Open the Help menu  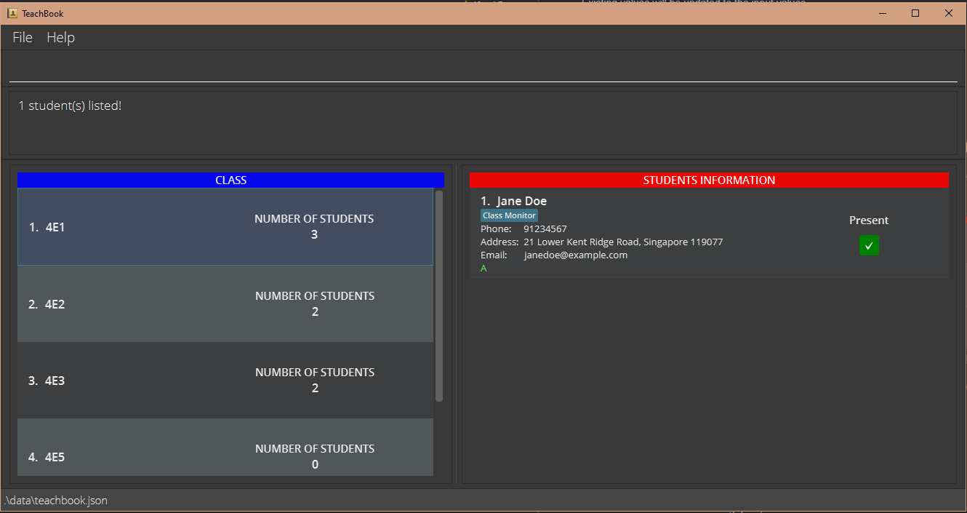coord(60,37)
